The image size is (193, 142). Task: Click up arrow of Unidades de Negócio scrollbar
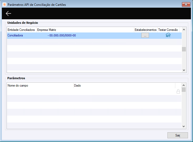tap(184, 30)
